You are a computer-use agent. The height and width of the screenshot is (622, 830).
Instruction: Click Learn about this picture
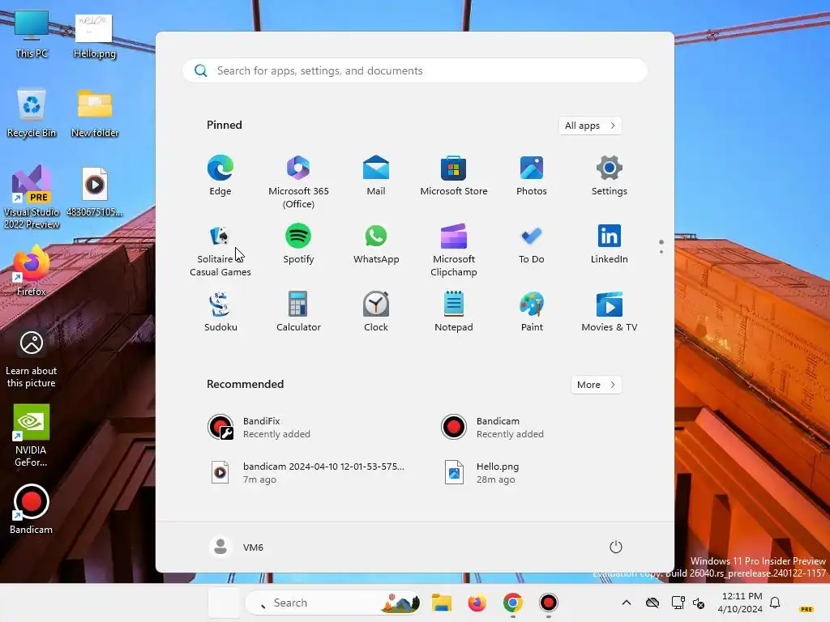(32, 359)
